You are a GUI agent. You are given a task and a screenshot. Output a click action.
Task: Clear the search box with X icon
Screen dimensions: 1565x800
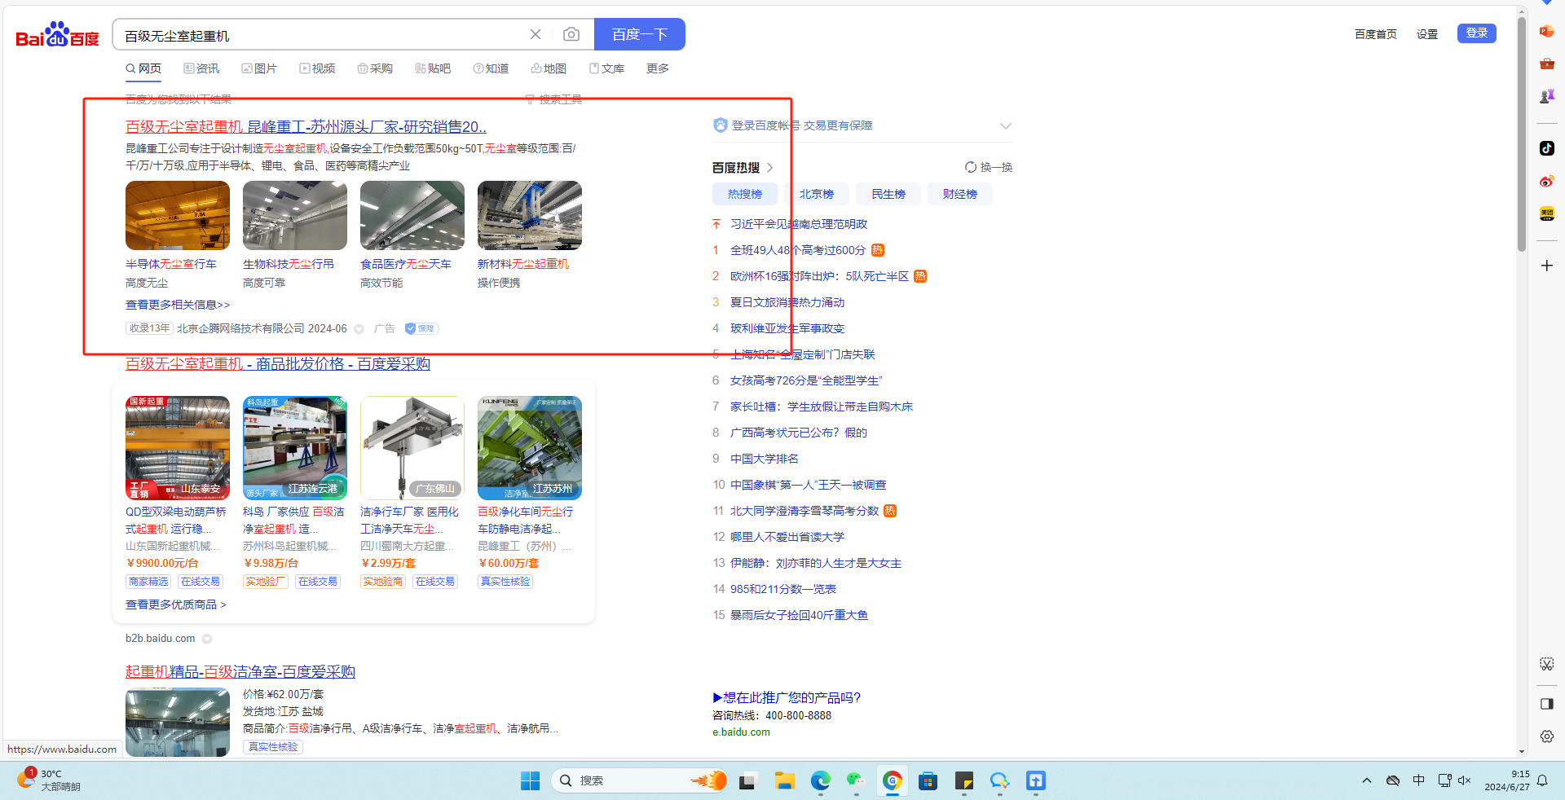536,34
